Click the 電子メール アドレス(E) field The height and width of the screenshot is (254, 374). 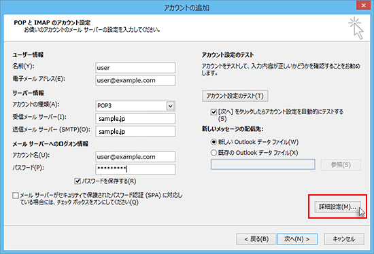tap(135, 80)
